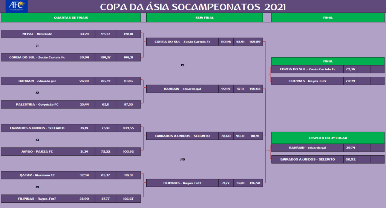Select the J9 match label

tap(182, 65)
